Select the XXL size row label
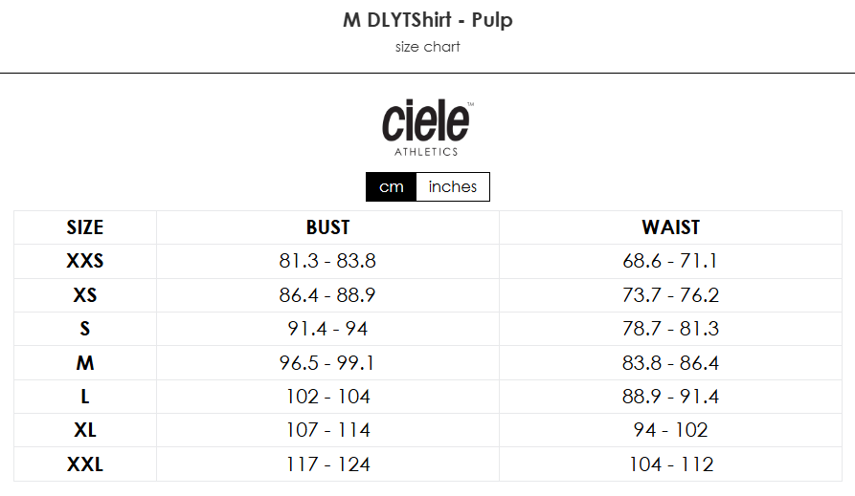Screen dimensions: 855x496 (x=85, y=464)
